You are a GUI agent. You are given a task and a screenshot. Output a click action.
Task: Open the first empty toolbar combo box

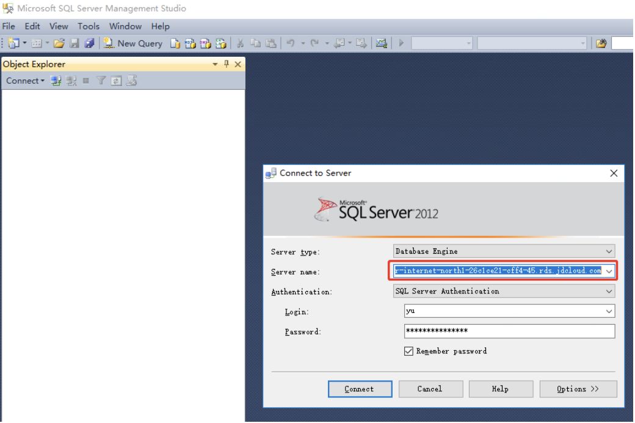[x=442, y=43]
